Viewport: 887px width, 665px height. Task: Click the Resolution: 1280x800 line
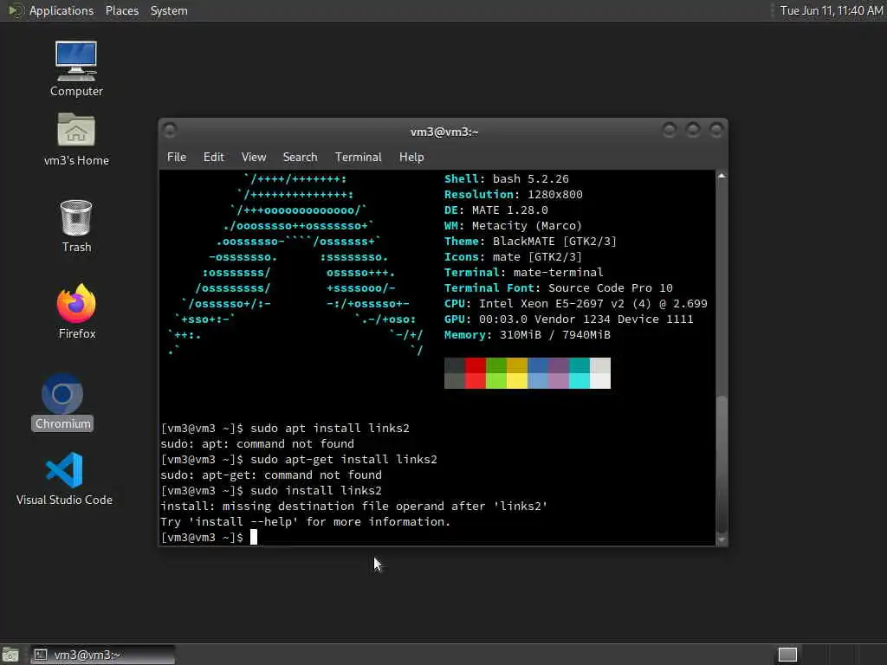point(513,195)
